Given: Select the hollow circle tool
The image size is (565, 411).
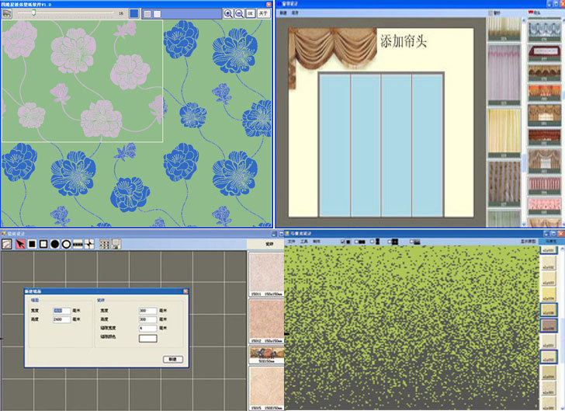Looking at the screenshot, I should coord(67,244).
